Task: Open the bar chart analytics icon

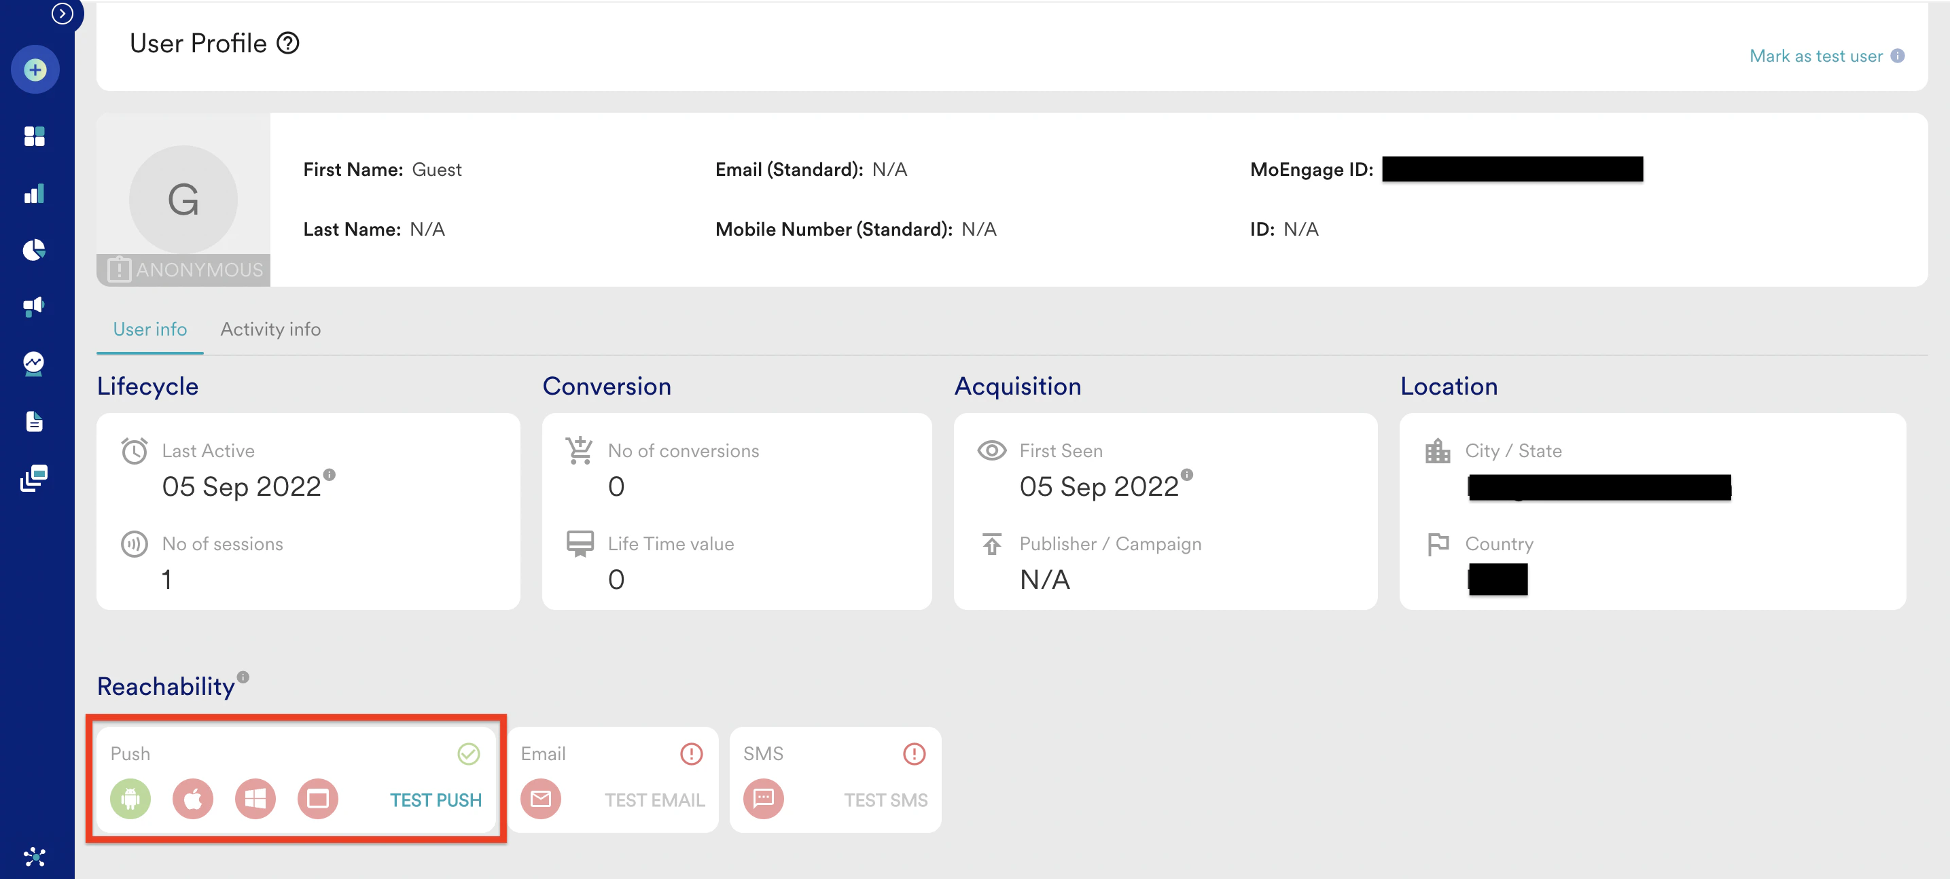Action: [x=34, y=194]
